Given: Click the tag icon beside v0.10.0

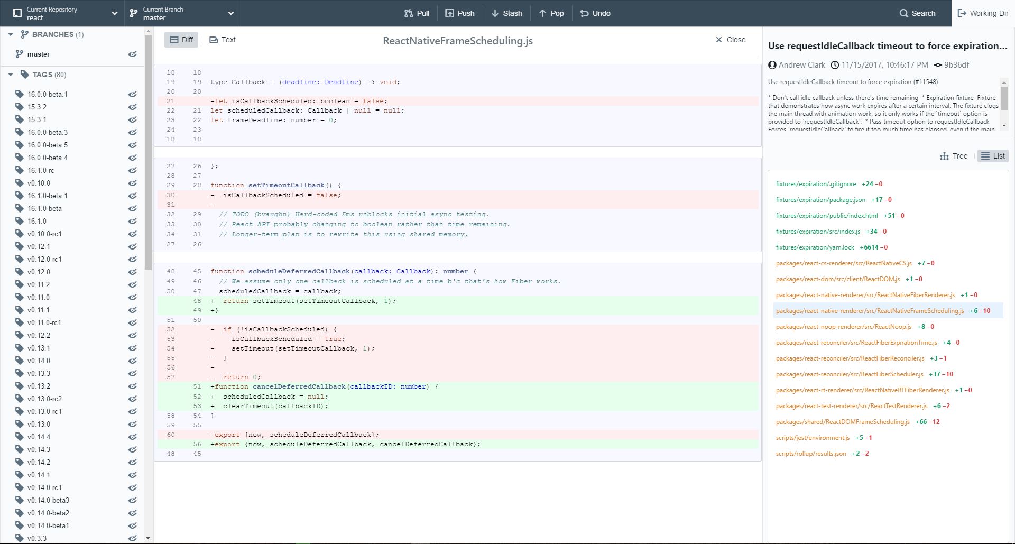Looking at the screenshot, I should 20,183.
